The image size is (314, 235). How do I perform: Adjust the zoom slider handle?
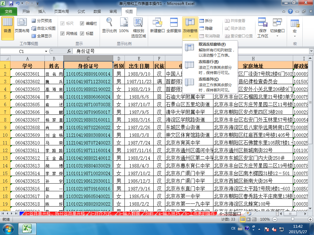(x=293, y=219)
